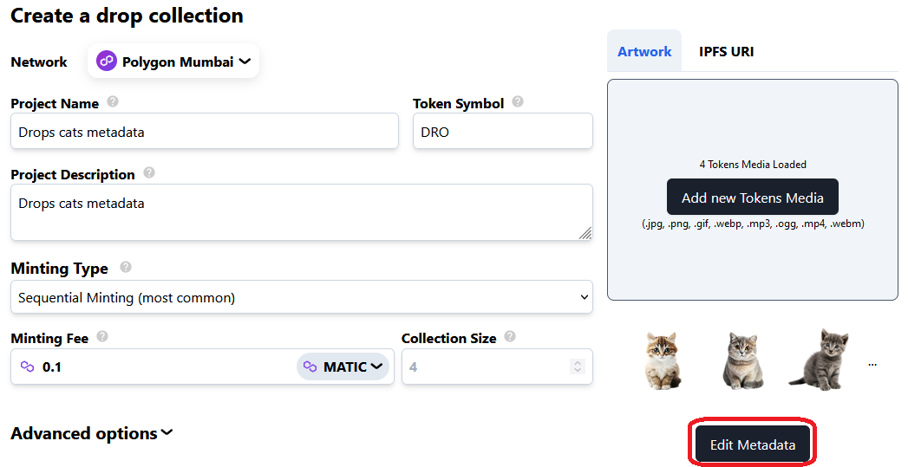Click help icon beside Minting Fee
The image size is (908, 467).
(102, 337)
